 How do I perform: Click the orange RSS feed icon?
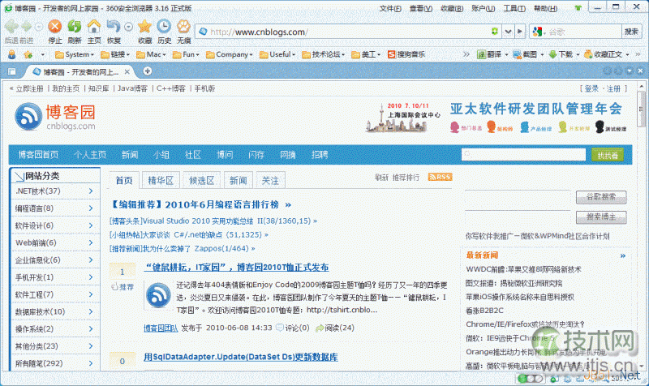click(x=440, y=177)
